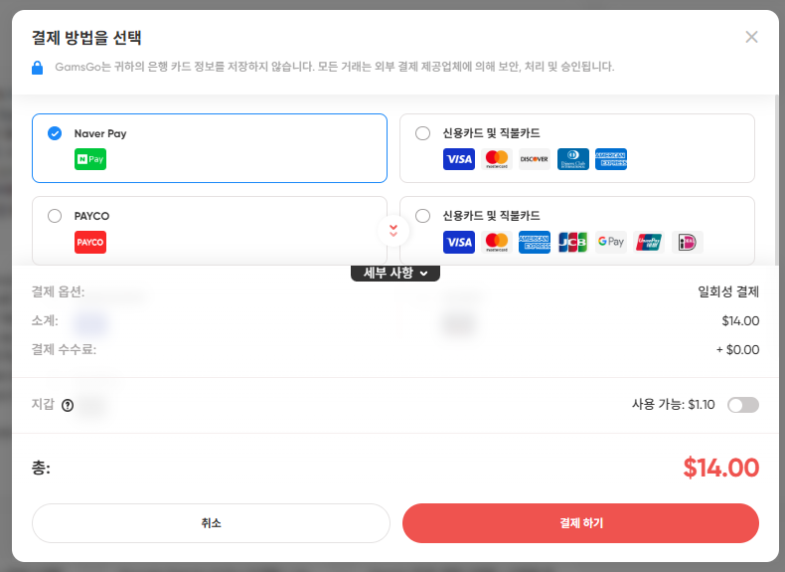The image size is (785, 572).
Task: Click the green N Pay logo
Action: pos(90,159)
